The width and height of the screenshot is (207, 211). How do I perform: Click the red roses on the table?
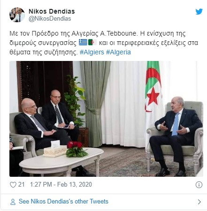[x=76, y=149]
